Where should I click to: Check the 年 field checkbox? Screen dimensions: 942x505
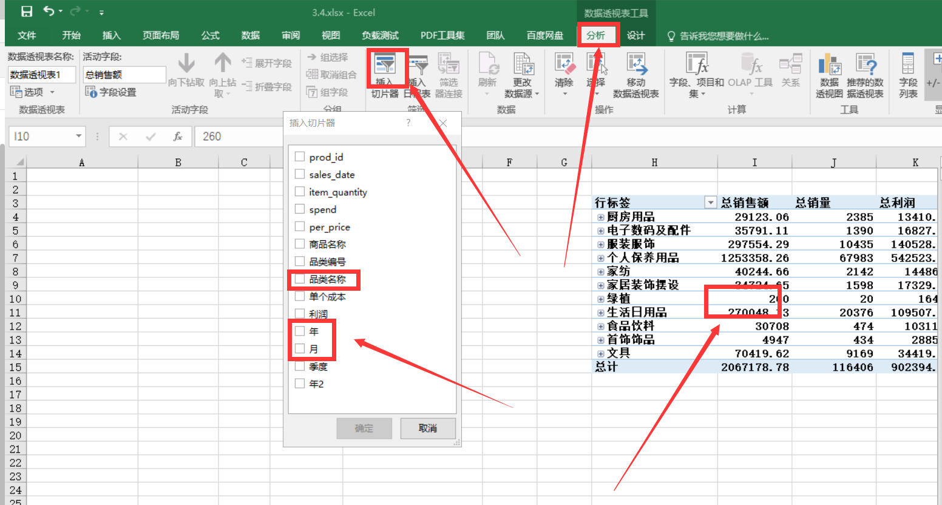click(299, 331)
